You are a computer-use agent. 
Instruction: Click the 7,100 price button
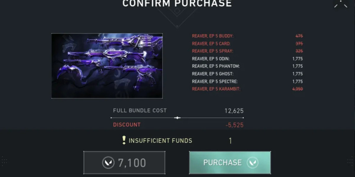(124, 163)
